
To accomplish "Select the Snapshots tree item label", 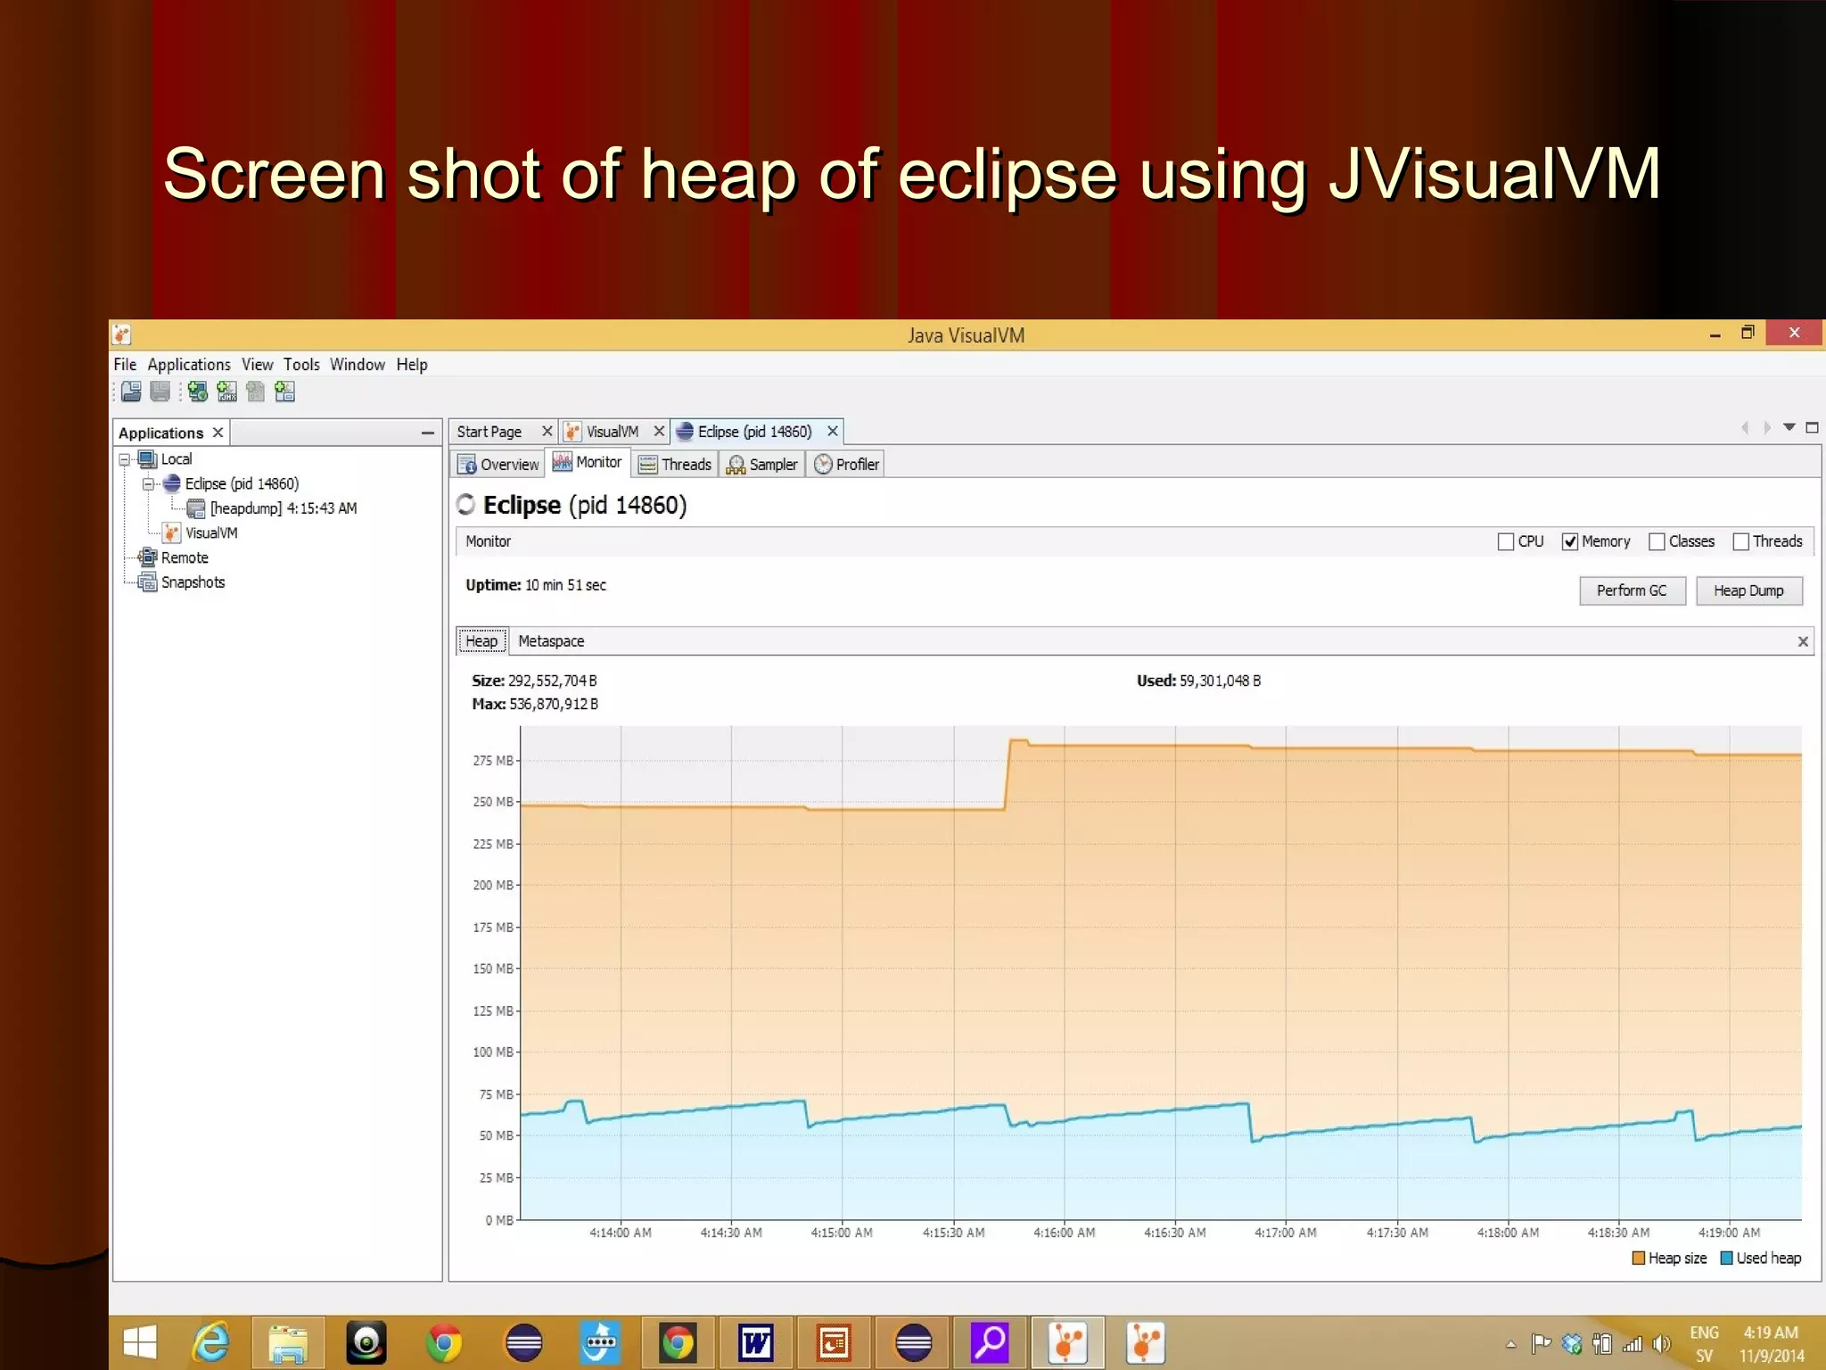I will tap(193, 582).
